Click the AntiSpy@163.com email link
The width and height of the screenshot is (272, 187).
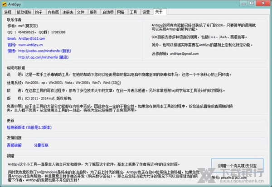(32, 38)
